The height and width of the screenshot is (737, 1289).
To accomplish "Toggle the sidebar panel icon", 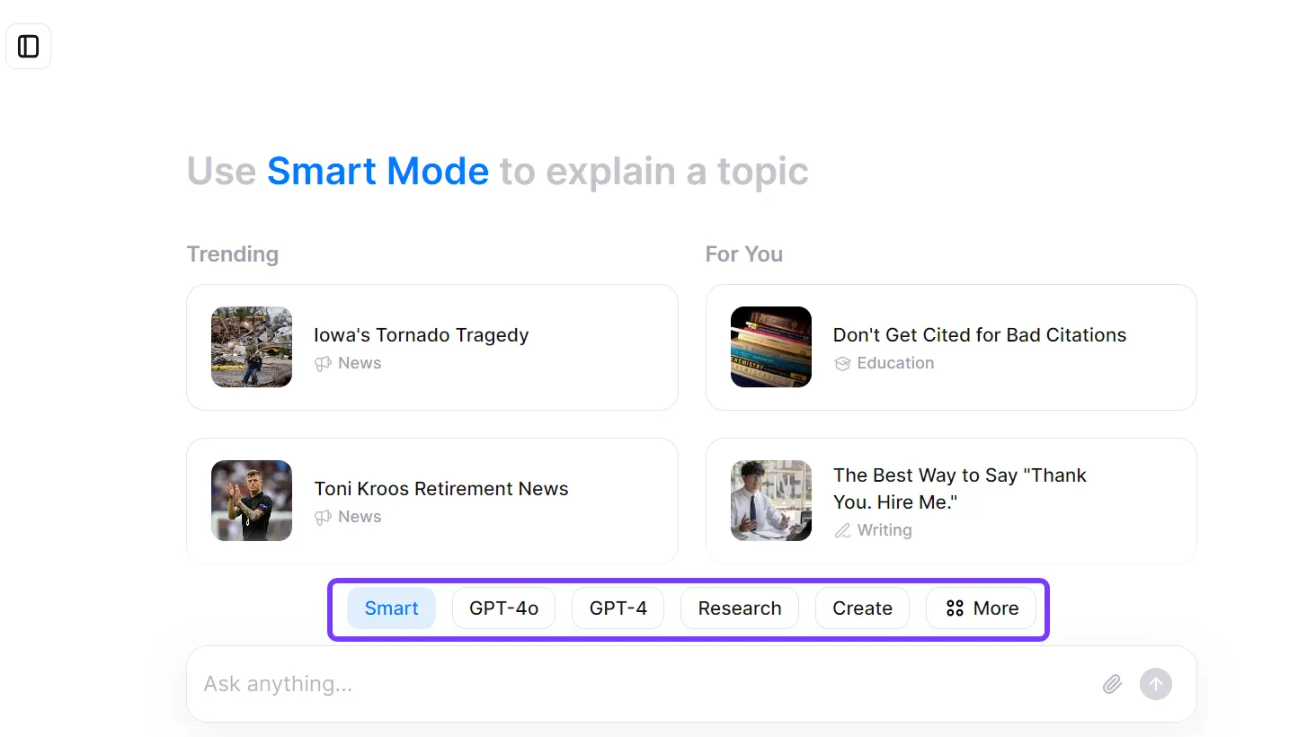I will [x=29, y=47].
